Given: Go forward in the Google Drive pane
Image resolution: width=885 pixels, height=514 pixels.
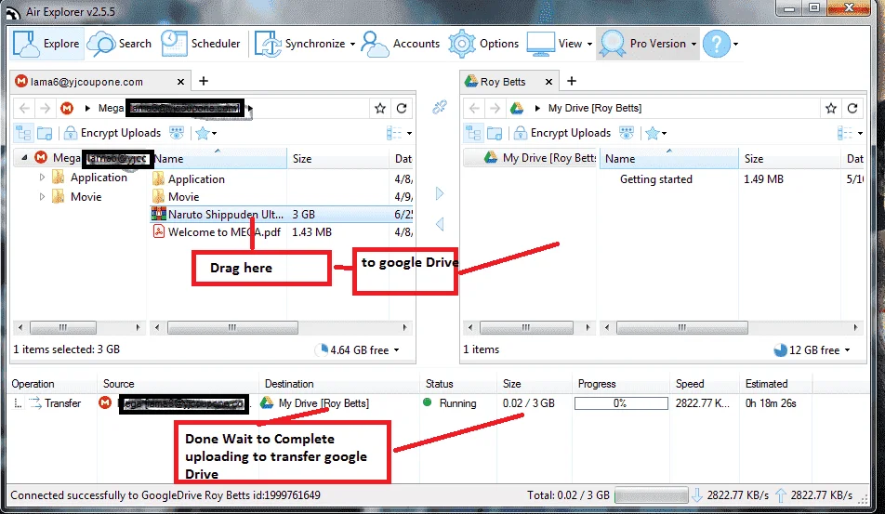Looking at the screenshot, I should 495,108.
